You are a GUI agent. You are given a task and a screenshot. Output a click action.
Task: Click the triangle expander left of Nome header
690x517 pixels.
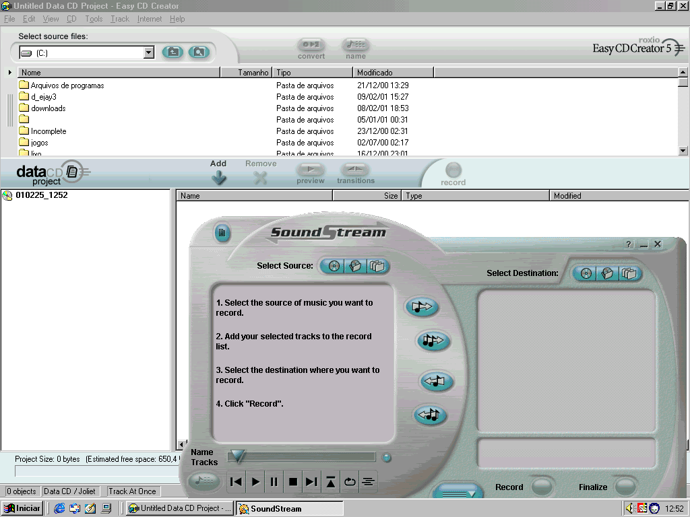[x=9, y=72]
